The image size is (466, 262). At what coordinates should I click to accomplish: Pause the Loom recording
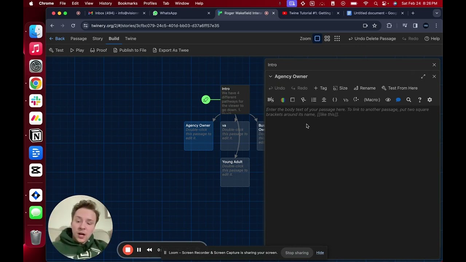[x=139, y=250]
